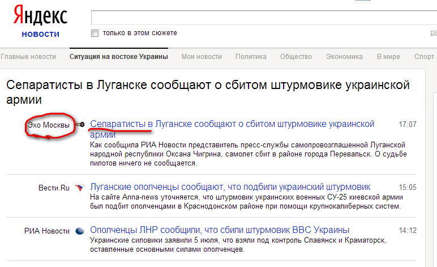
Task: Open the 'Экономика' tab
Action: pyautogui.click(x=344, y=57)
